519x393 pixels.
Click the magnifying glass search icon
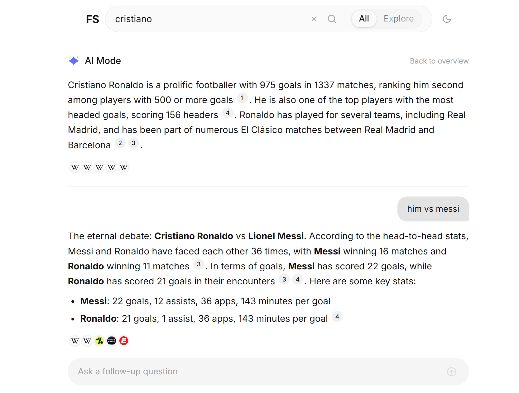point(332,19)
